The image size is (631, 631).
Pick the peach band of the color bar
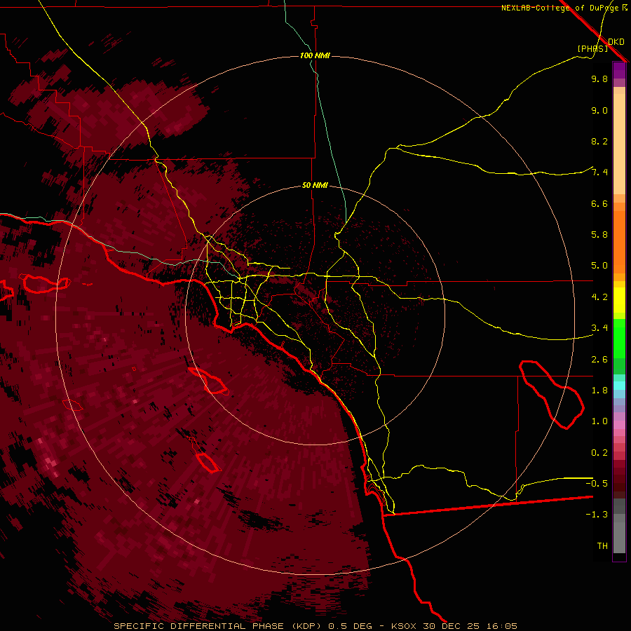[x=619, y=141]
